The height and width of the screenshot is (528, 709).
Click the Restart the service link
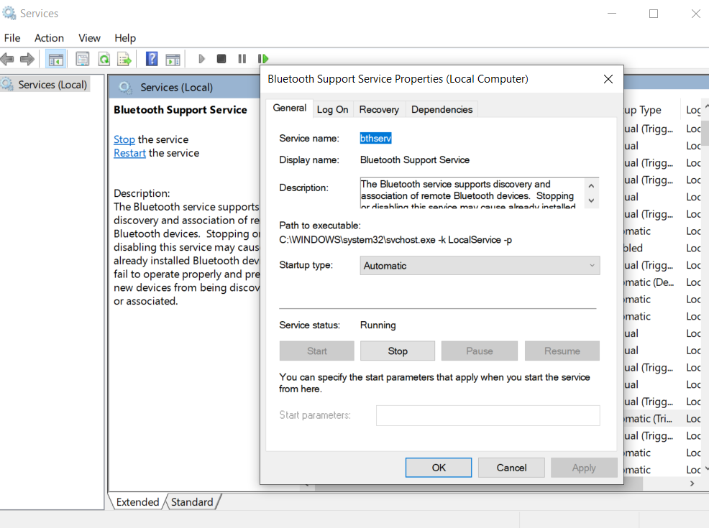[x=129, y=153]
